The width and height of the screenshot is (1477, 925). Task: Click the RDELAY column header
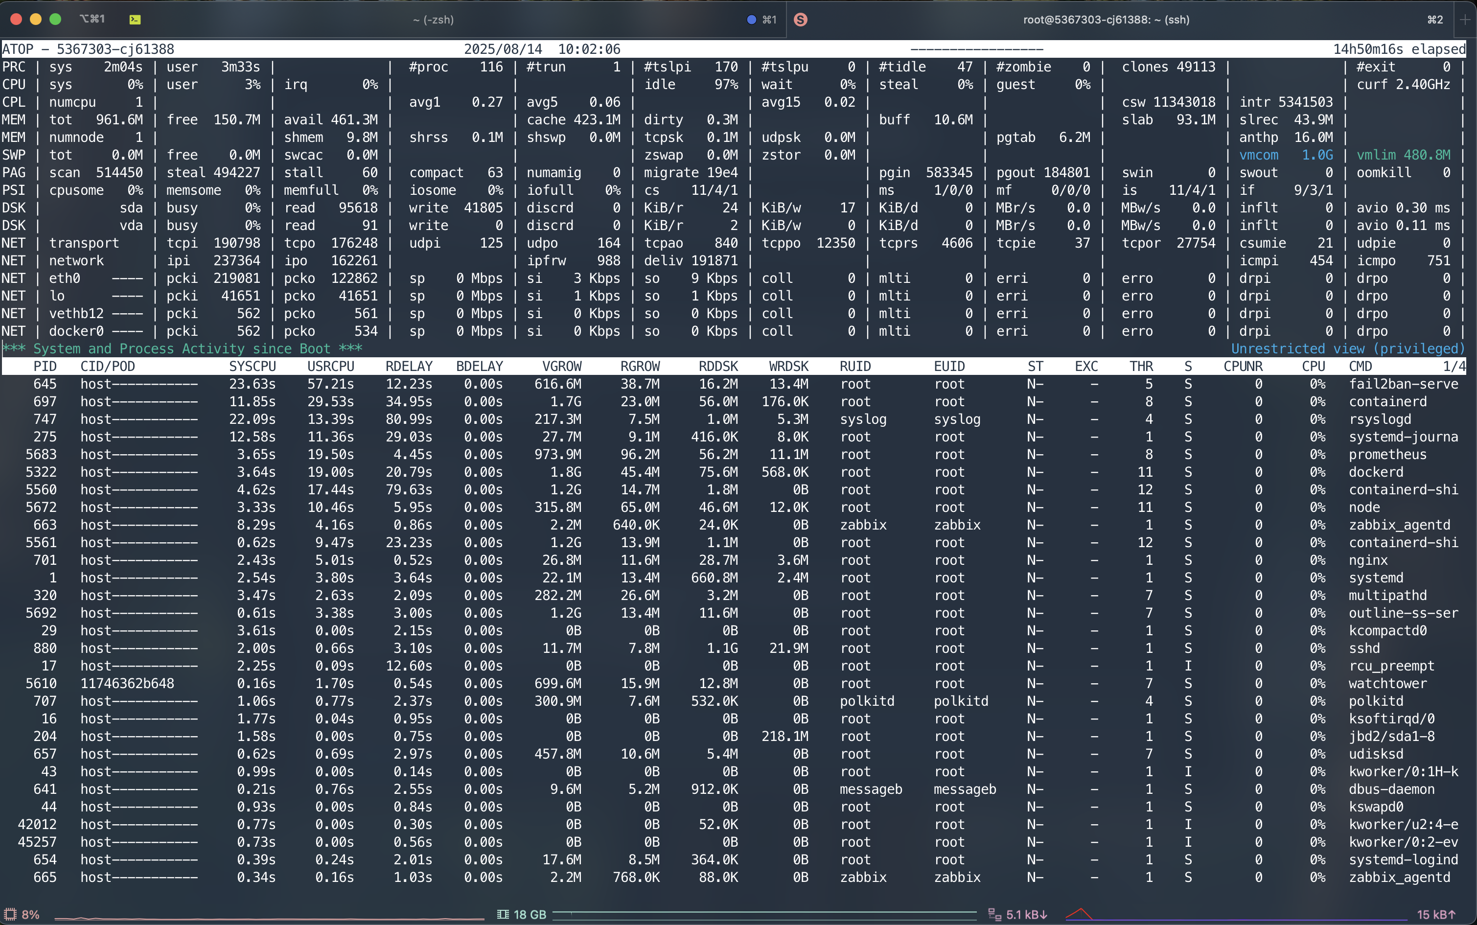pyautogui.click(x=409, y=367)
